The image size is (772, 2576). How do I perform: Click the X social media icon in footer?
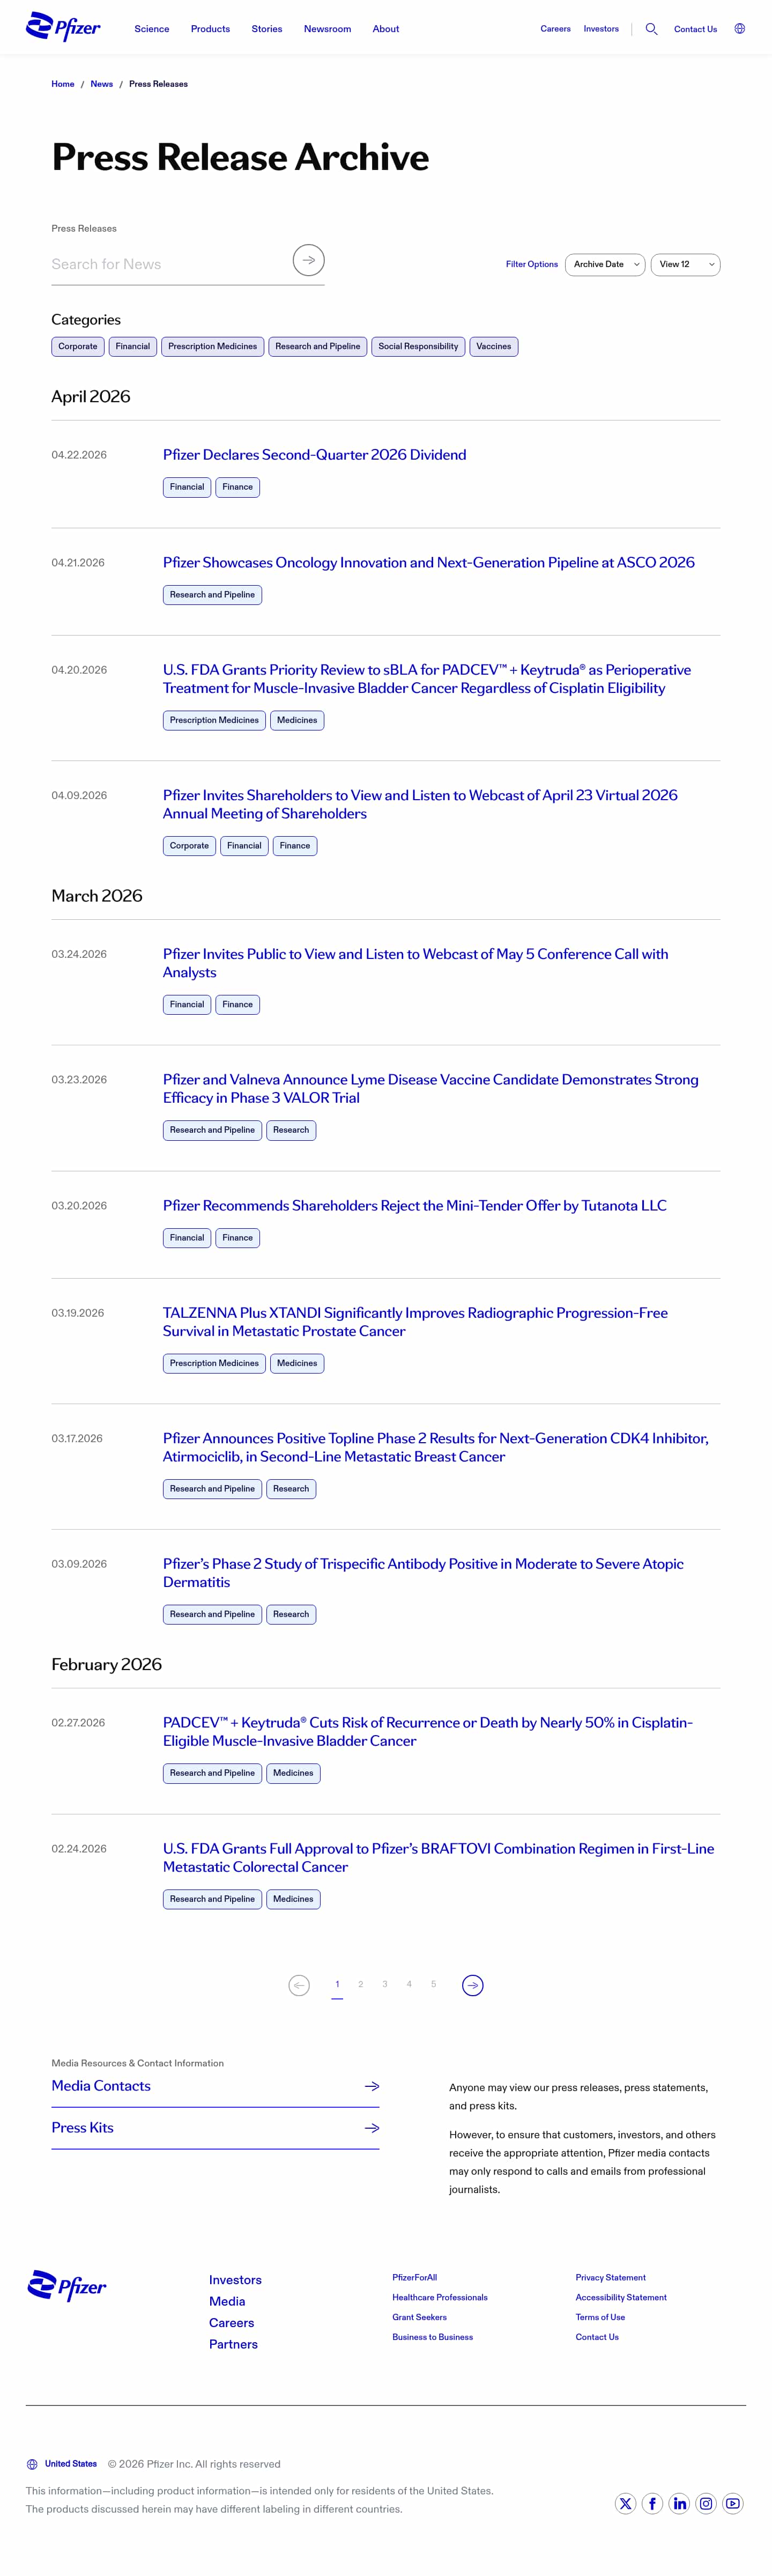pos(625,2504)
